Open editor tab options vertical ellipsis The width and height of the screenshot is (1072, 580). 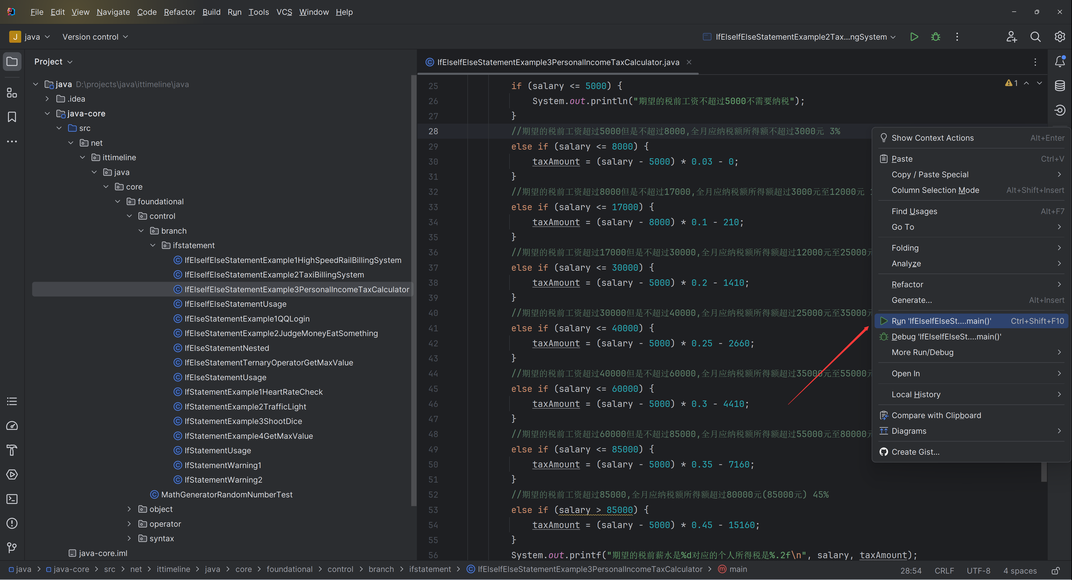point(1035,62)
